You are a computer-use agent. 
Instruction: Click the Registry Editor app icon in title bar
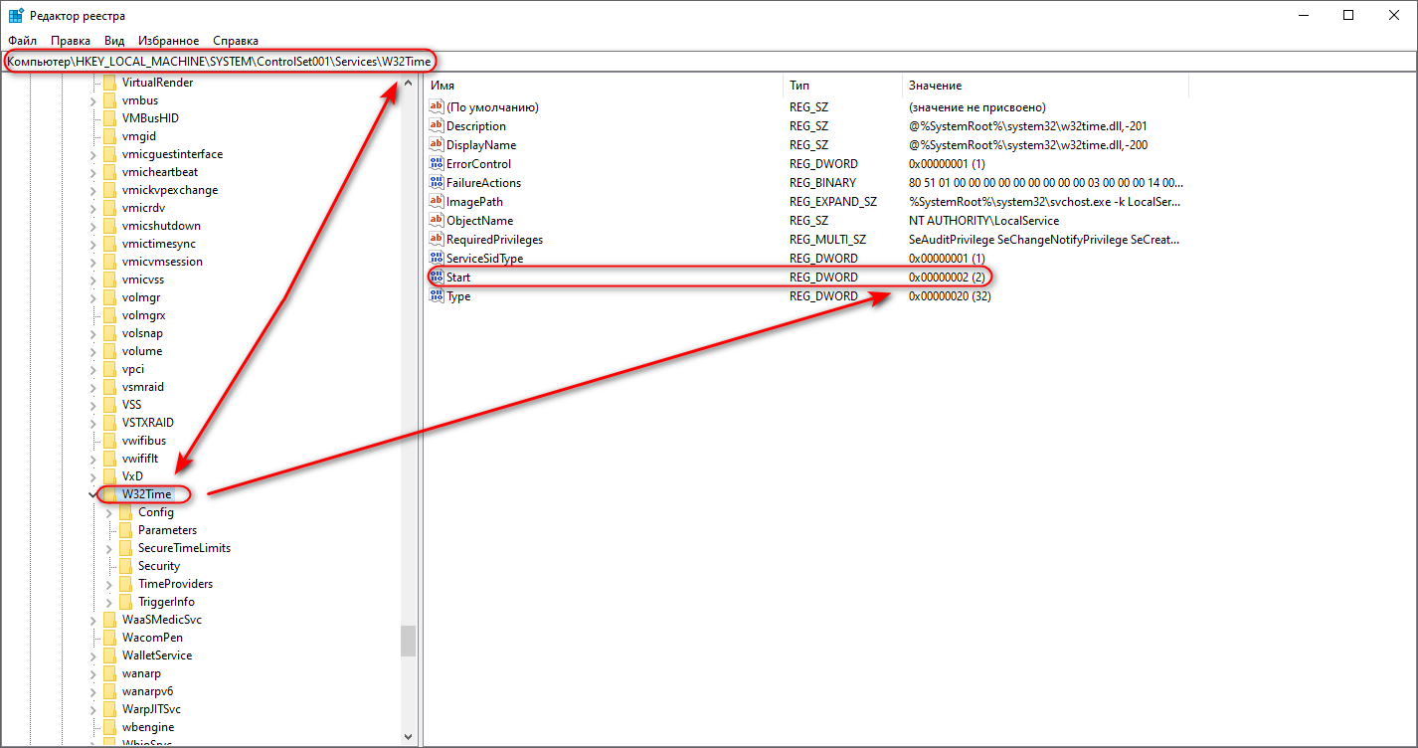15,16
